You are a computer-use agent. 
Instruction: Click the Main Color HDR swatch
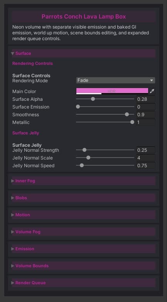(112, 91)
